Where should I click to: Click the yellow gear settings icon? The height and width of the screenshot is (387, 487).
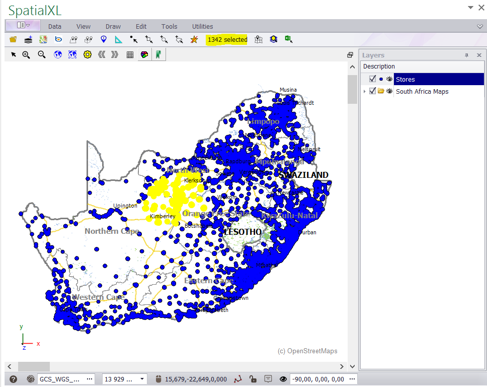point(88,54)
